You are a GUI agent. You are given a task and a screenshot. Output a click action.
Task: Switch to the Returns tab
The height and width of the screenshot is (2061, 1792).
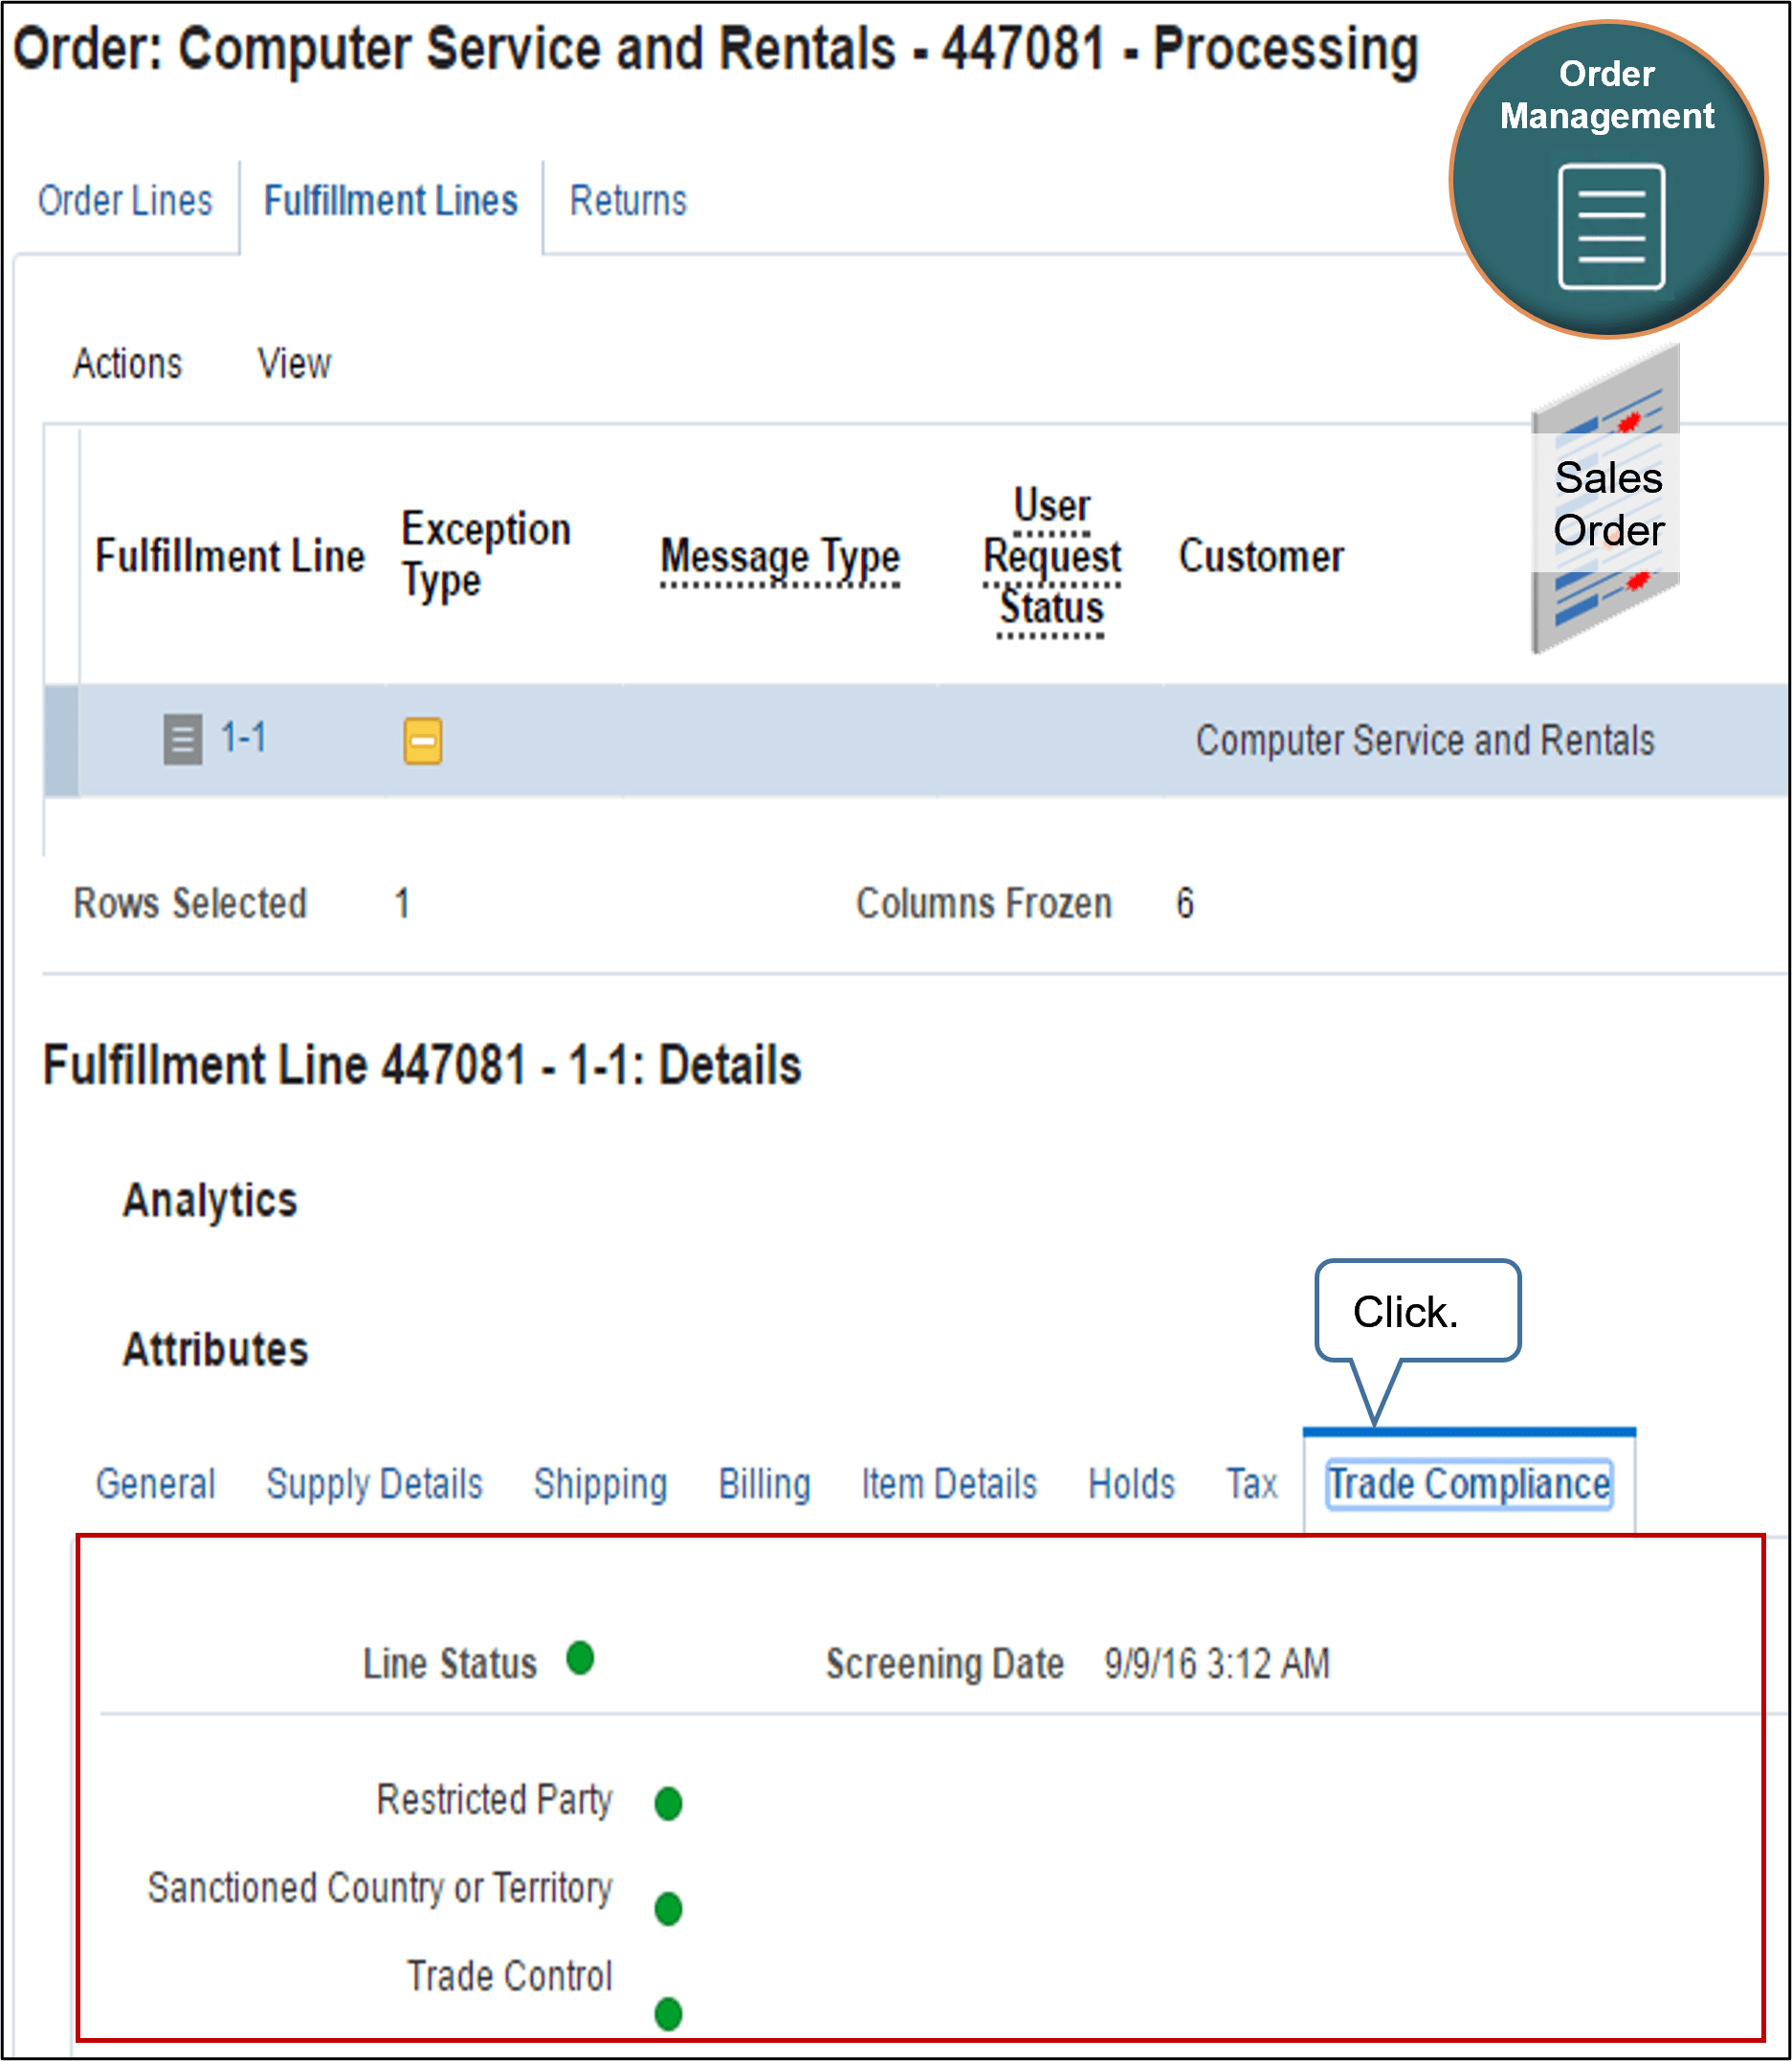(x=628, y=200)
